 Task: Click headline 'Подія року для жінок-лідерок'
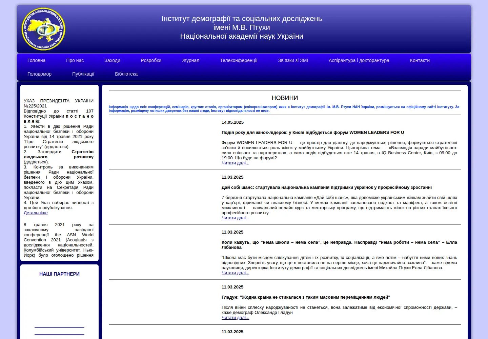pos(313,133)
